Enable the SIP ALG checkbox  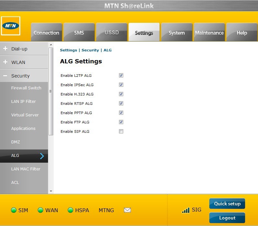pos(121,131)
